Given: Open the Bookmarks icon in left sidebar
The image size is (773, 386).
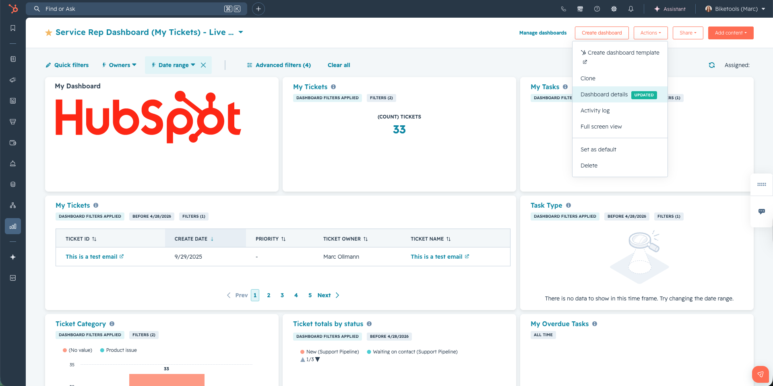Looking at the screenshot, I should tap(13, 28).
